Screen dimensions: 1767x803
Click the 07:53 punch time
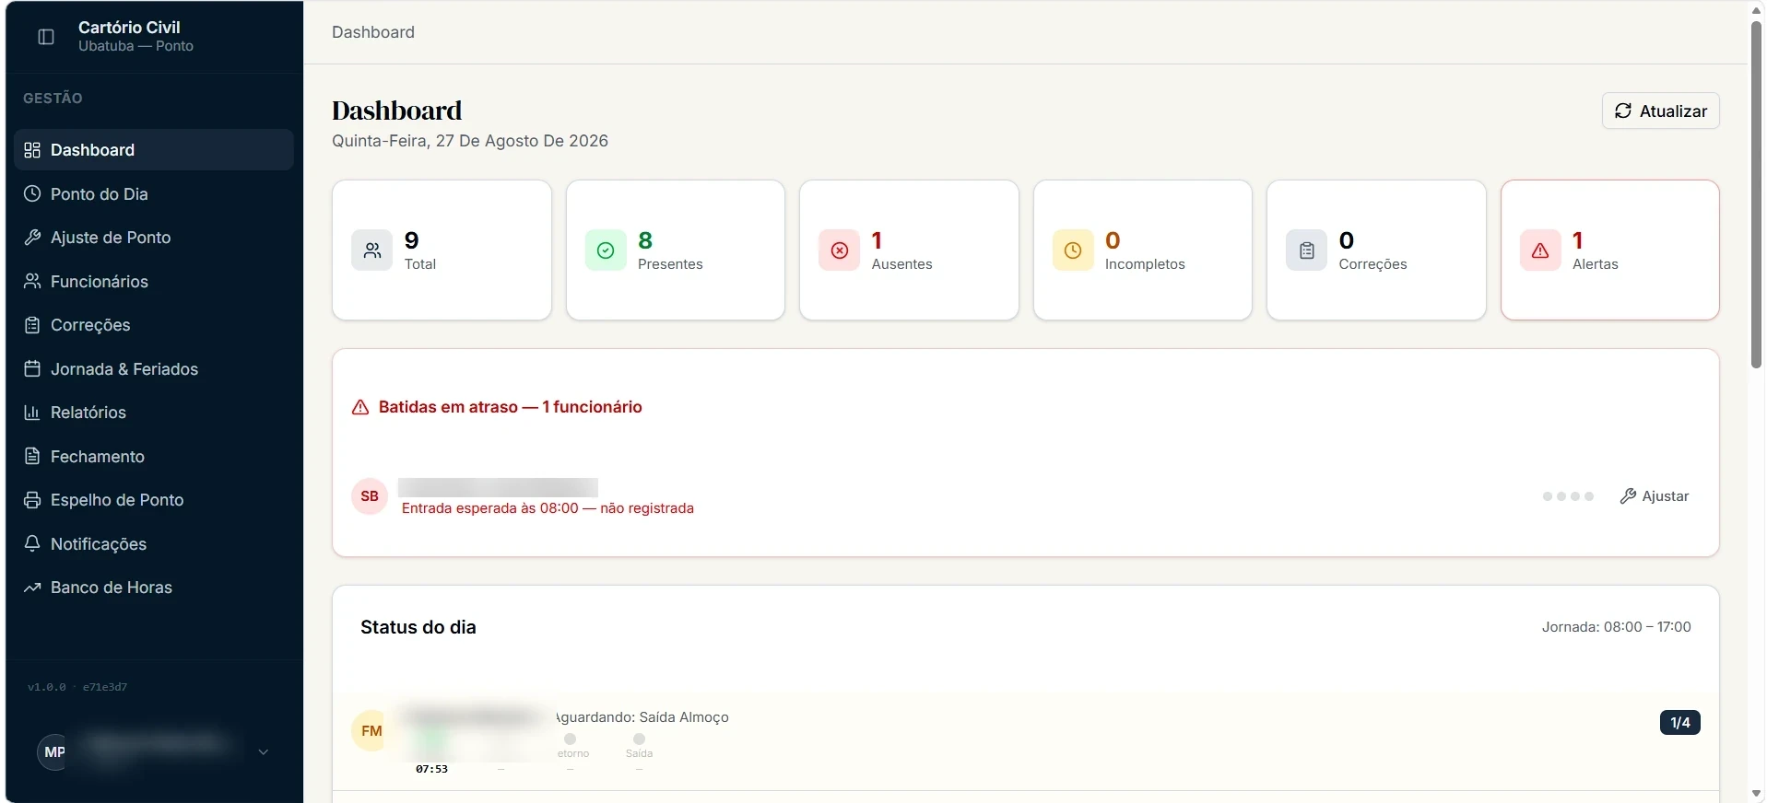pos(431,769)
